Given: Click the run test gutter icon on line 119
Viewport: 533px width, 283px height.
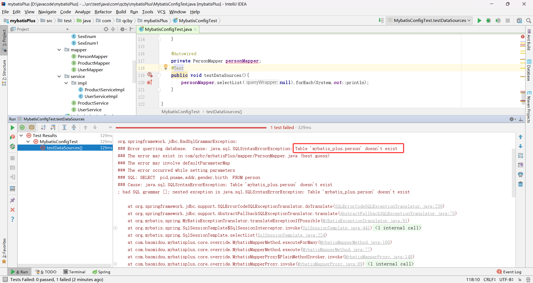Looking at the screenshot, I should point(150,75).
